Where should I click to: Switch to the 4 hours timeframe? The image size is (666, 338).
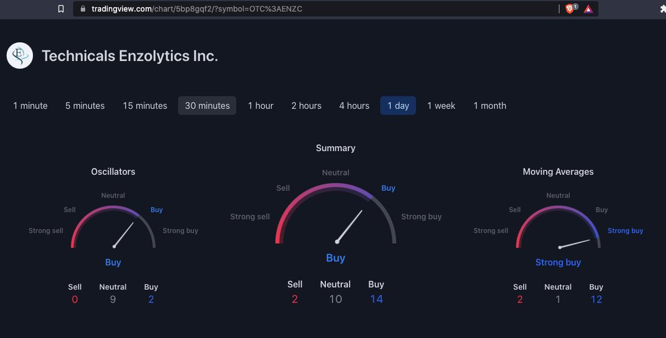coord(354,105)
